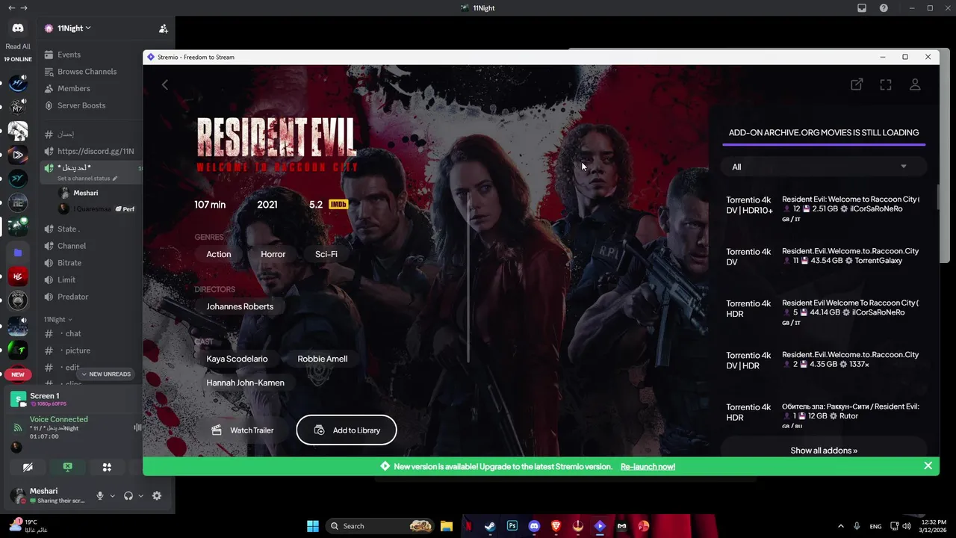Collapse the 11Night channel category

click(x=58, y=319)
